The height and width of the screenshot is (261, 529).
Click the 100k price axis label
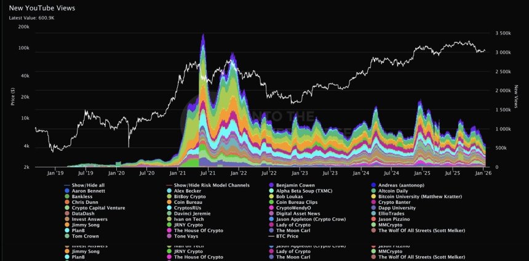coord(25,48)
